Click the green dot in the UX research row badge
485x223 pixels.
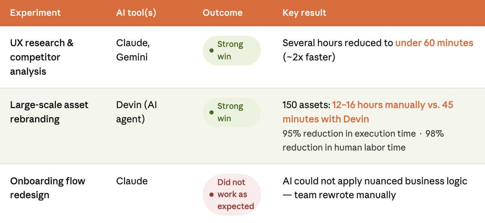(x=211, y=51)
